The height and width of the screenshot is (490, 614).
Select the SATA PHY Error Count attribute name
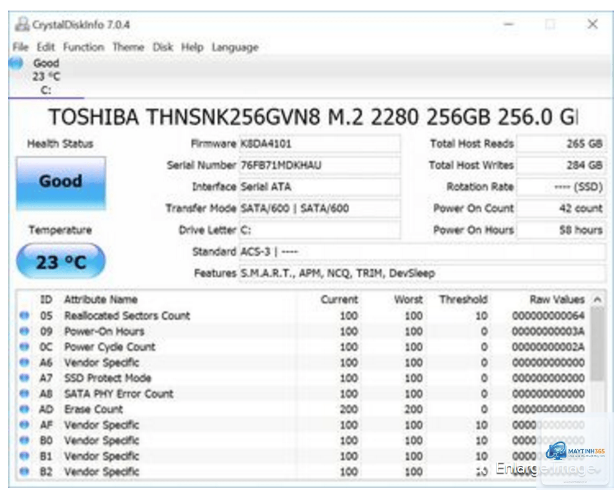119,394
